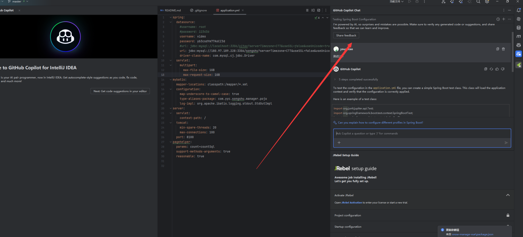Open Search Everywhere with the magnifier icon
Image resolution: width=523 pixels, height=237 pixels.
478,2
